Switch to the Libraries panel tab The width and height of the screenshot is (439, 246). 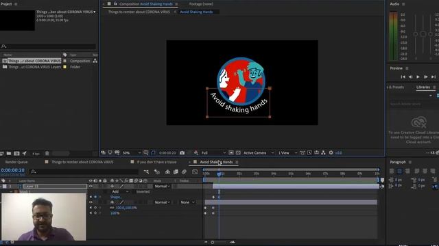click(423, 87)
